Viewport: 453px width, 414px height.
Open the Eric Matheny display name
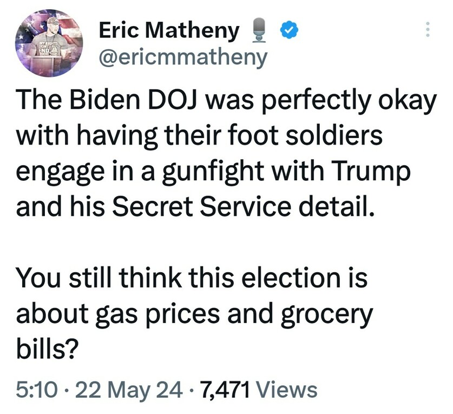[169, 30]
